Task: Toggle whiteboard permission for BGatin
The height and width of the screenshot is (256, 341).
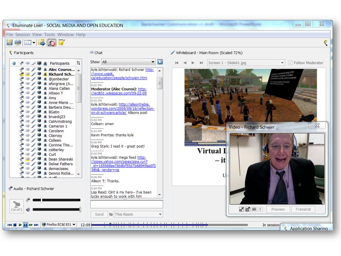Action: [33, 112]
